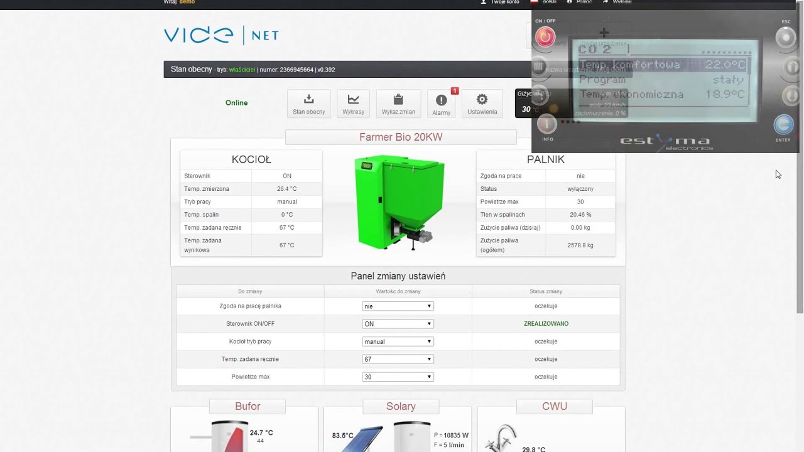This screenshot has height=452, width=804.
Task: Click the 24.7 °C buffer temperature reading
Action: point(261,433)
